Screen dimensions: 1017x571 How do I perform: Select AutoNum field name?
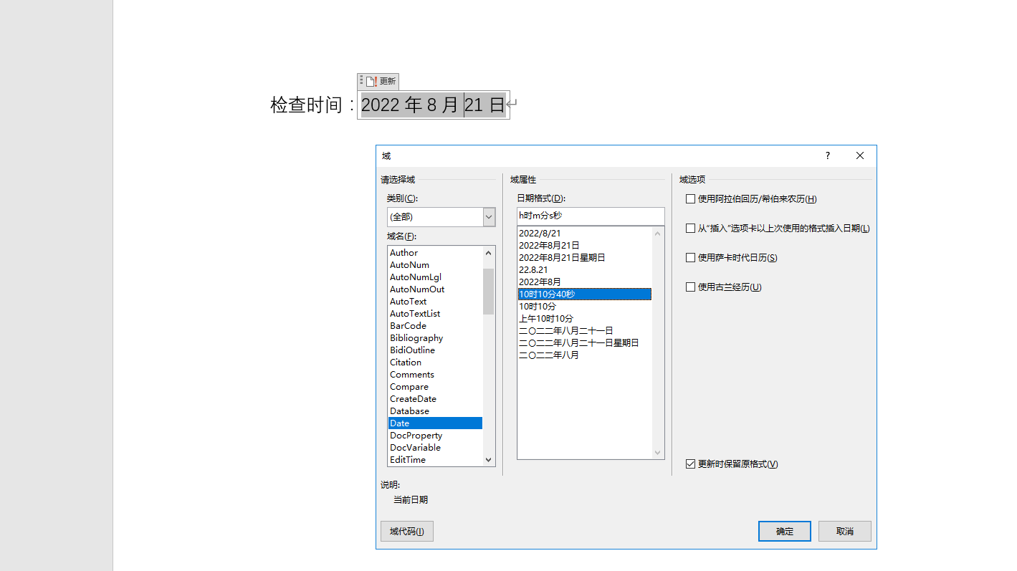[435, 265]
